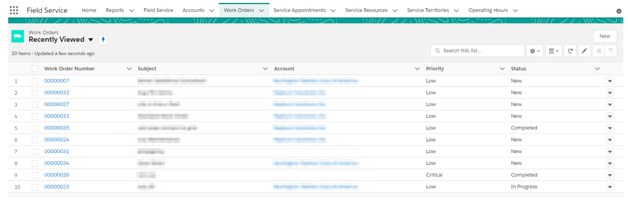The image size is (628, 204).
Task: Check the box for work order 00000031
Action: coord(35,152)
